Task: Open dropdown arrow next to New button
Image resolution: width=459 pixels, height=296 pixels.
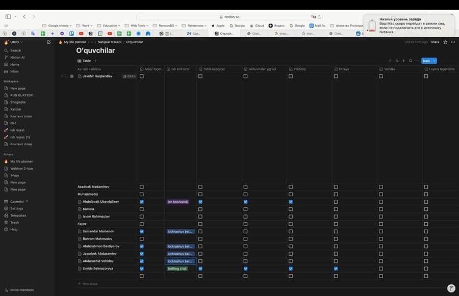Action: 435,61
